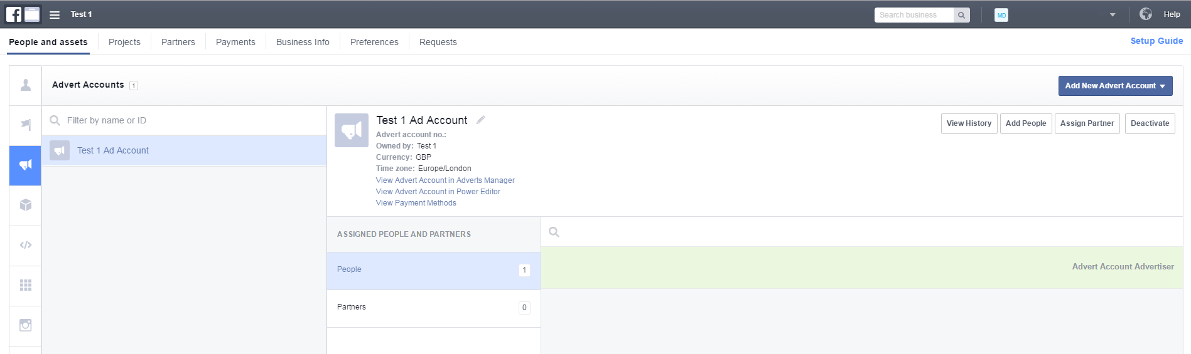Click the Deactivate button
The height and width of the screenshot is (354, 1191).
(x=1150, y=123)
